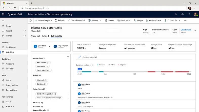The width and height of the screenshot is (199, 112).
Task: Open Dashboards in the sidebar
Action: coord(14,47)
